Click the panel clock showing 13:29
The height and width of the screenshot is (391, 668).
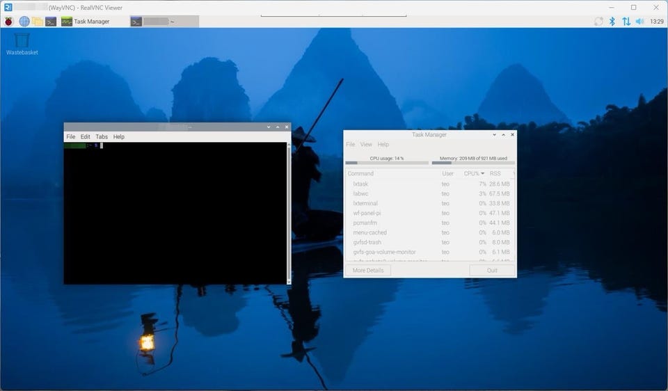(657, 22)
